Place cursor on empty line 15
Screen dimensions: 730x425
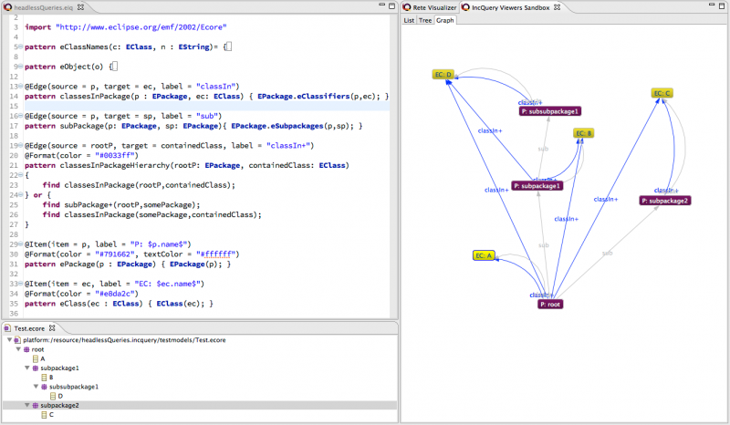[x=207, y=106]
